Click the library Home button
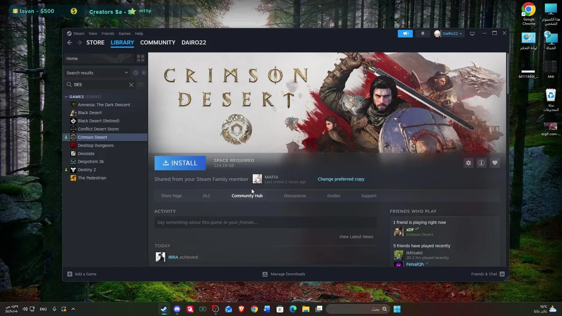 [98, 58]
